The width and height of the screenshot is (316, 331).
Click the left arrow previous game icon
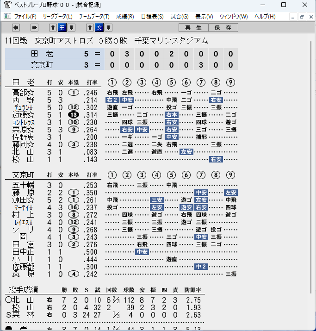pos(16,28)
